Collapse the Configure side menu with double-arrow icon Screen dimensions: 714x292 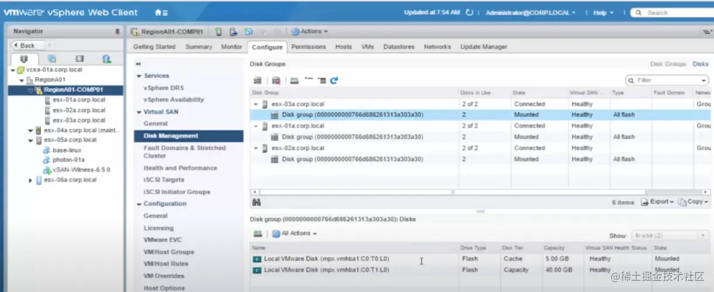click(138, 64)
